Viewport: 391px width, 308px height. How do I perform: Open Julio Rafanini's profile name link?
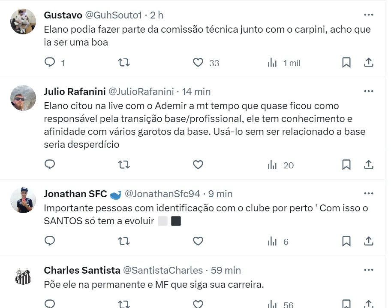click(x=74, y=91)
